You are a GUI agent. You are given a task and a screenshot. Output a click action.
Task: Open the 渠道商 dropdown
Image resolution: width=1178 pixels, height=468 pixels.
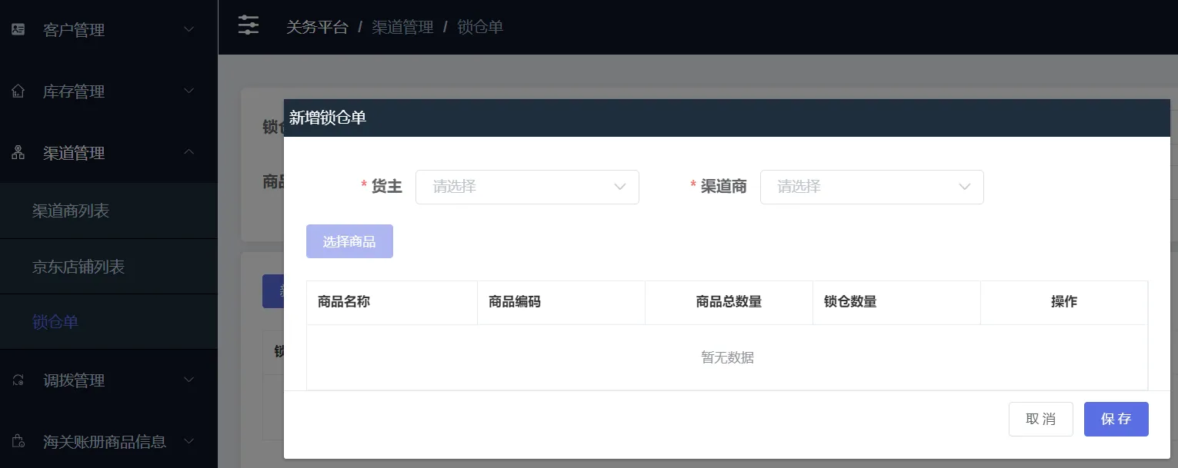pyautogui.click(x=871, y=187)
